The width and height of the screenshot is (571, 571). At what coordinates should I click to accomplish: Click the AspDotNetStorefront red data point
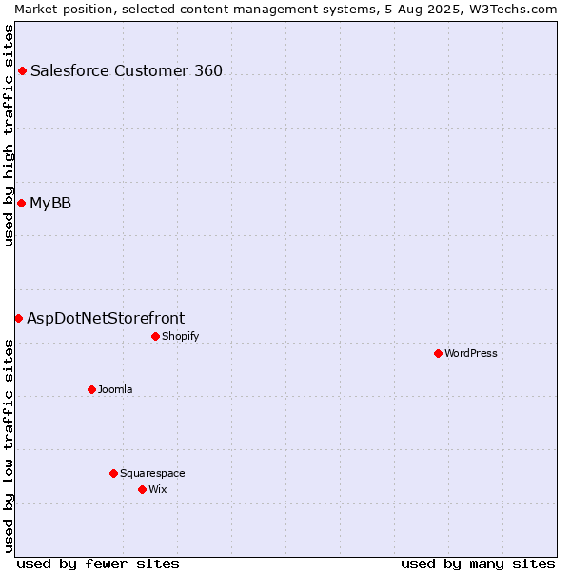coord(19,319)
